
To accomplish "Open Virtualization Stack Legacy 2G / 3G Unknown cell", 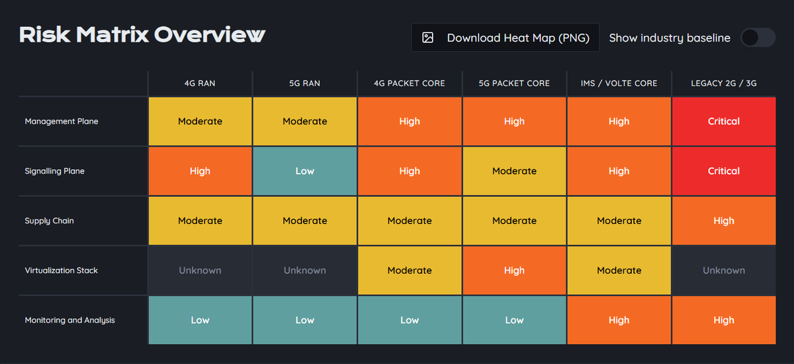I will (724, 270).
